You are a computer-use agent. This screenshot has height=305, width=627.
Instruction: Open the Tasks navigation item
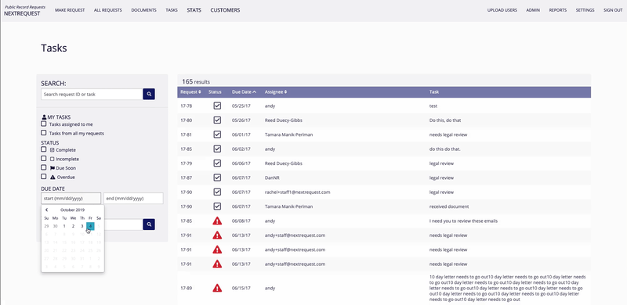[x=172, y=10]
